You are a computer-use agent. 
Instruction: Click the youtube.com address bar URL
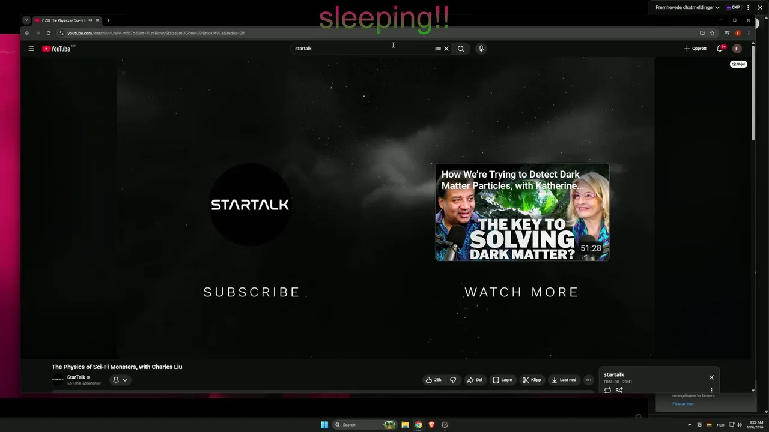(156, 33)
